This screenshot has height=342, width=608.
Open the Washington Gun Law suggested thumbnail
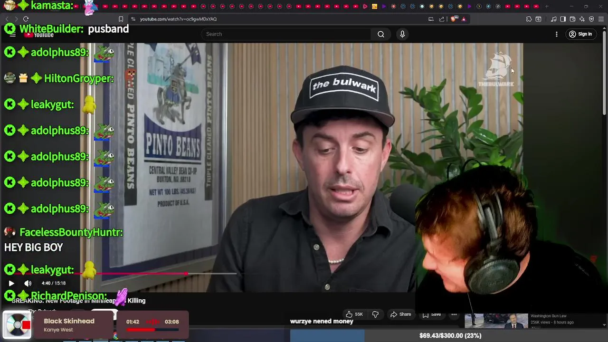pyautogui.click(x=496, y=321)
